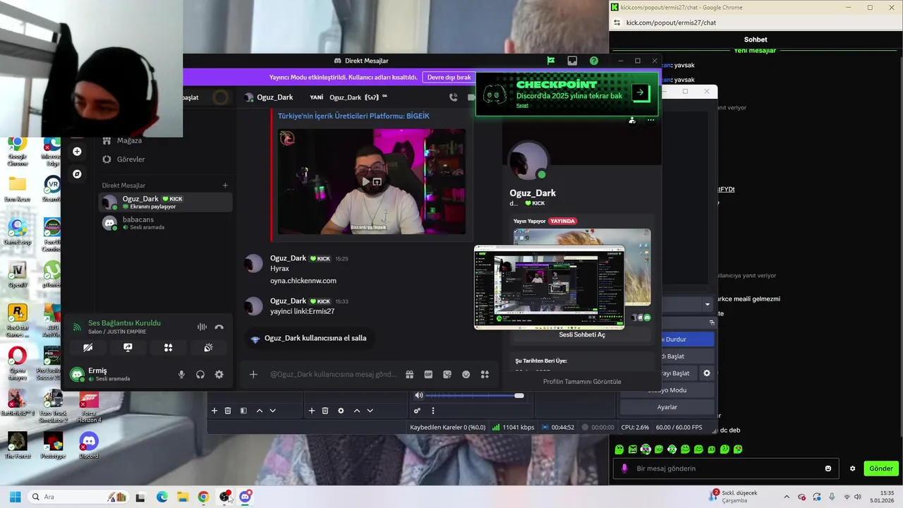Screen dimensions: 903x508
Task: Open Checkpoint banner arrow button
Action: (x=640, y=92)
